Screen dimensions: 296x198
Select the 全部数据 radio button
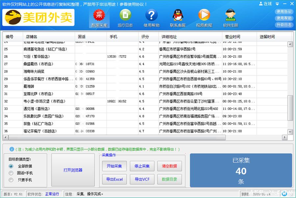click(x=11, y=166)
